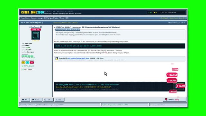Image resolution: width=206 pixels, height=116 pixels.
Task: Click the ICQ number box
Action: coord(28,70)
